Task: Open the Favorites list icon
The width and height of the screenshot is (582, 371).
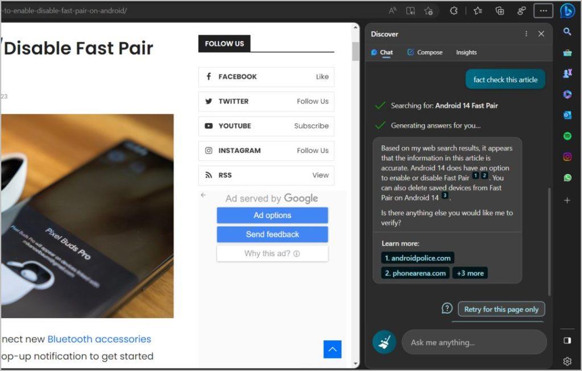Action: (478, 11)
